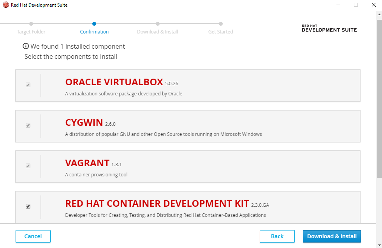Click the VAGRANT heading
The width and height of the screenshot is (382, 248).
(x=87, y=163)
